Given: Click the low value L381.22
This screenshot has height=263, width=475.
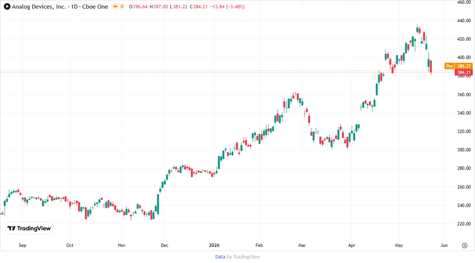Looking at the screenshot, I should point(179,7).
